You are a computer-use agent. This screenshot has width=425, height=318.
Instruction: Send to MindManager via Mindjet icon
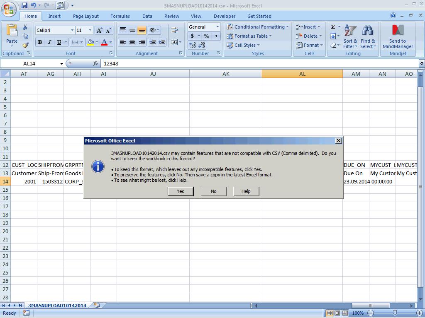[x=398, y=36]
